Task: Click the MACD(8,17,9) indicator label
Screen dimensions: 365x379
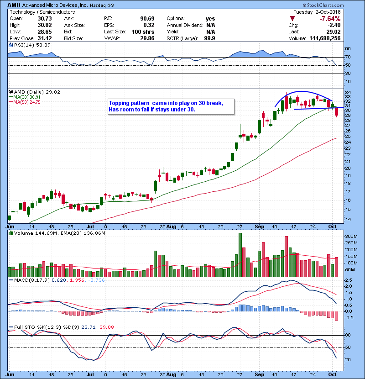Action: [32, 280]
